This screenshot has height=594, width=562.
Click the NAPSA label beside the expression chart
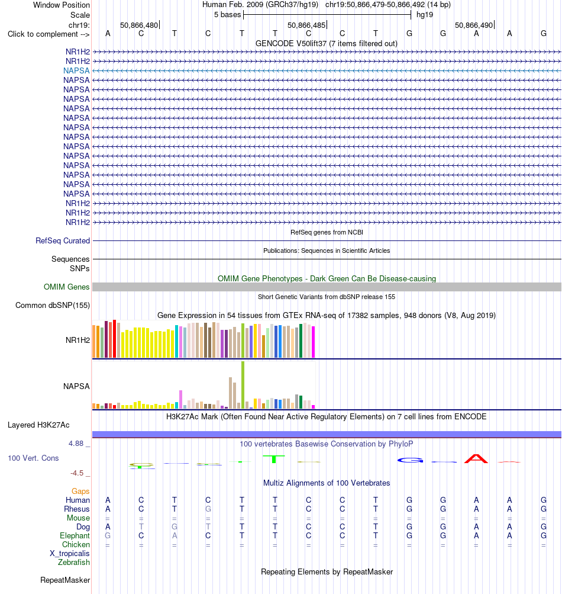coord(76,386)
